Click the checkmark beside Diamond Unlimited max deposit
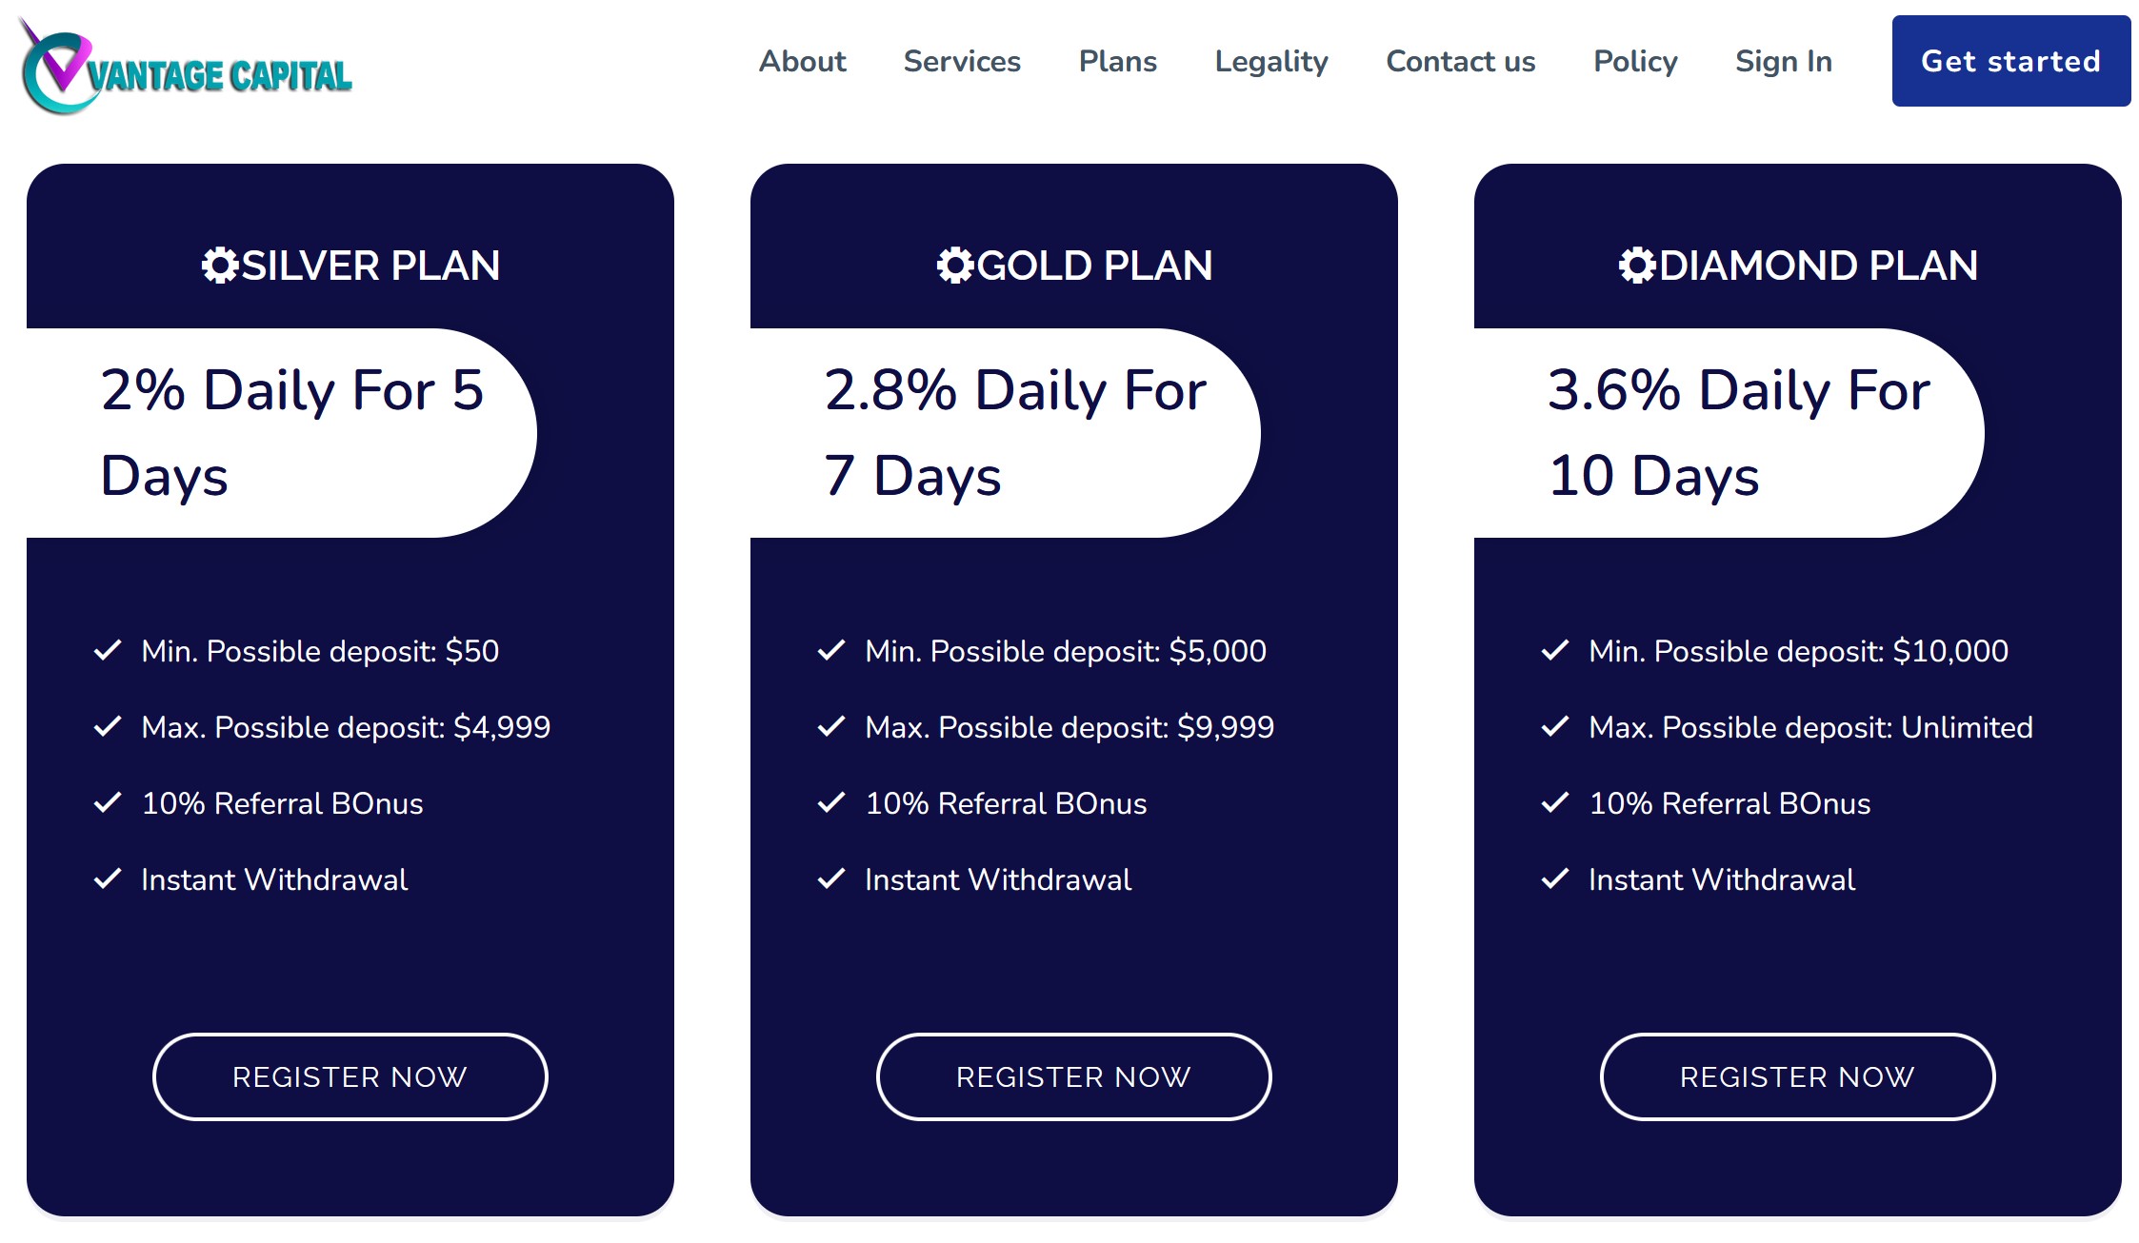Image resolution: width=2139 pixels, height=1243 pixels. pyautogui.click(x=1555, y=726)
